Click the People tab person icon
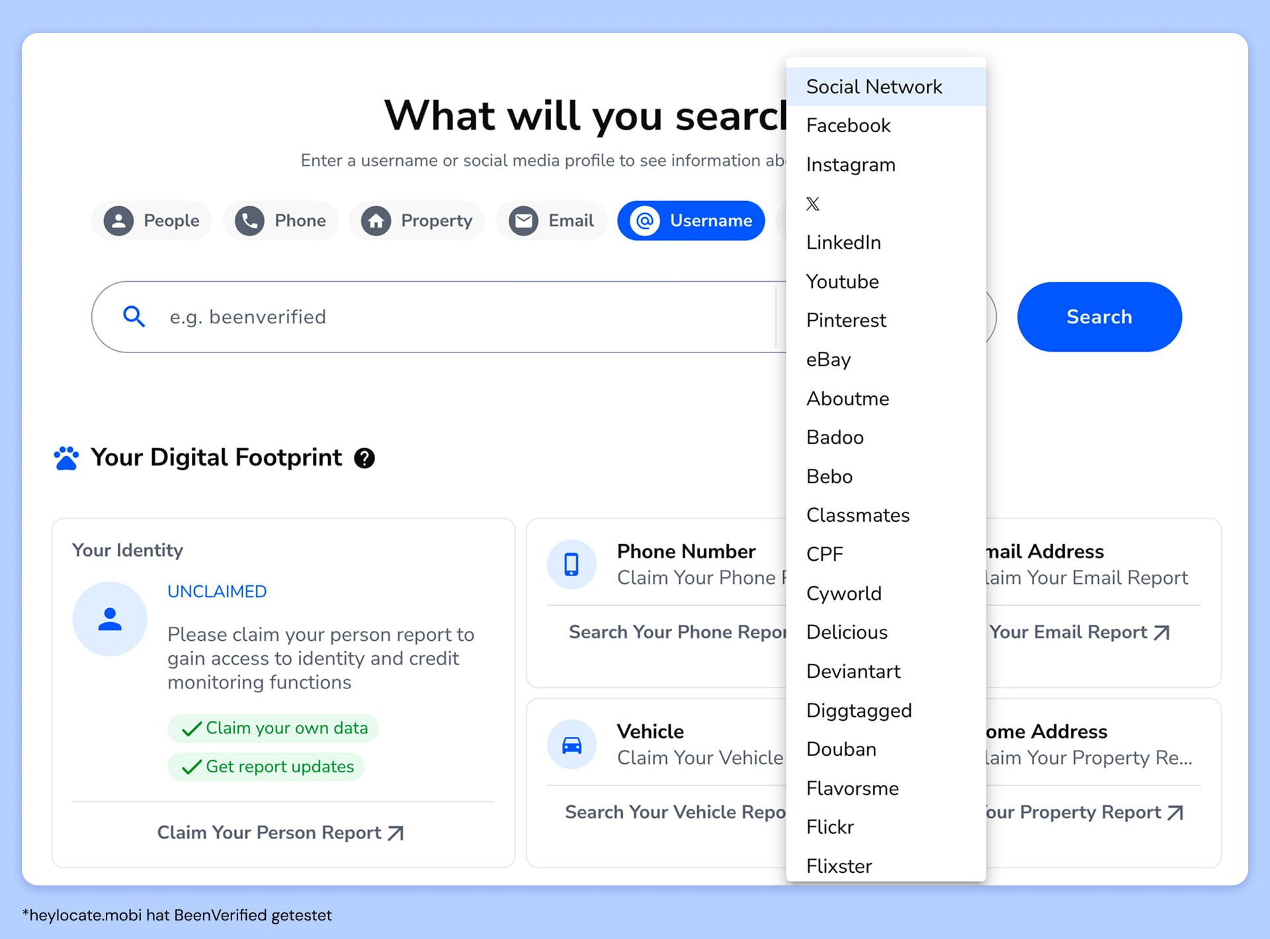Screen dimensions: 1270x939 [x=119, y=221]
